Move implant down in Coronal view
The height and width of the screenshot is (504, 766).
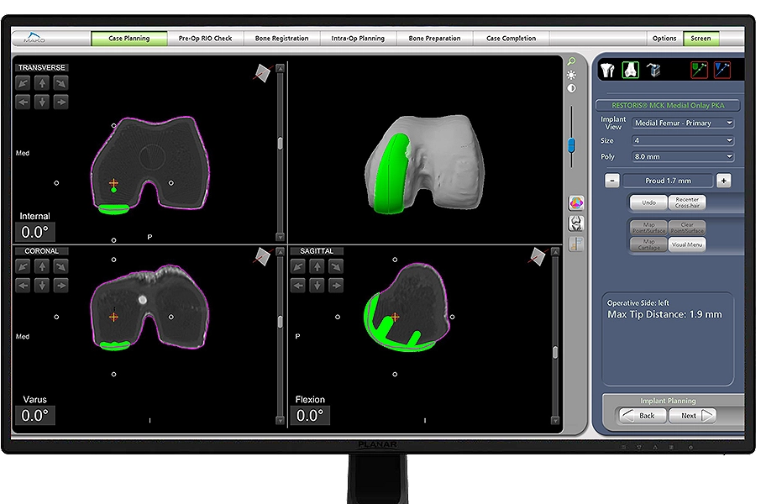[x=42, y=286]
